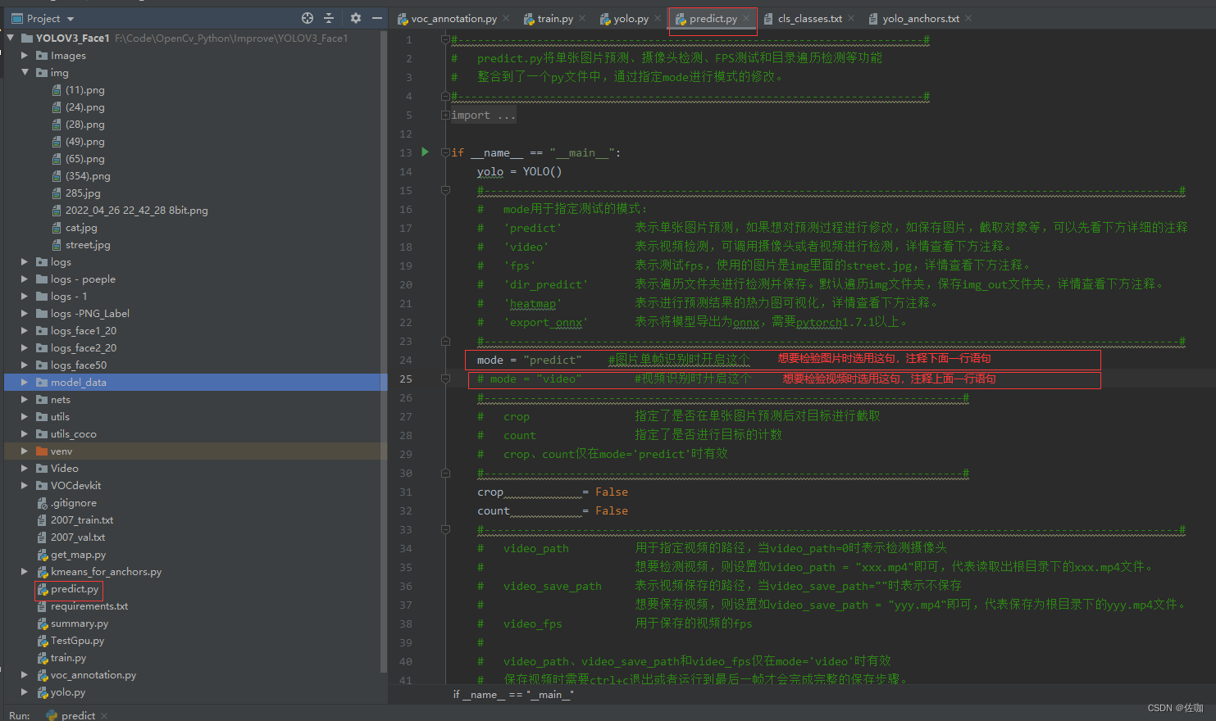
Task: Close the cls_classes.txt tab
Action: (851, 18)
